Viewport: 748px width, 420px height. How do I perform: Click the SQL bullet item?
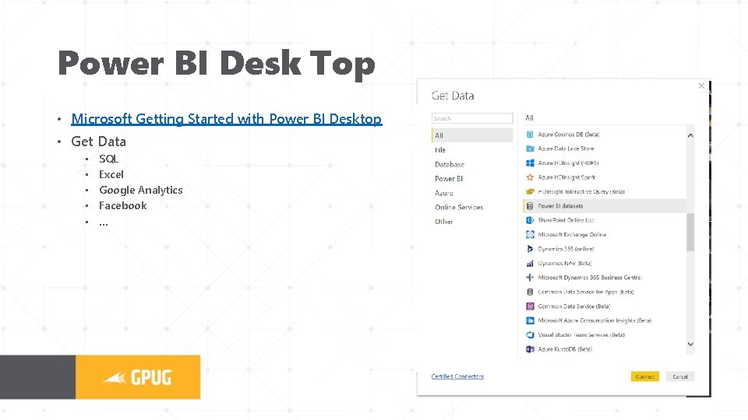pyautogui.click(x=108, y=159)
